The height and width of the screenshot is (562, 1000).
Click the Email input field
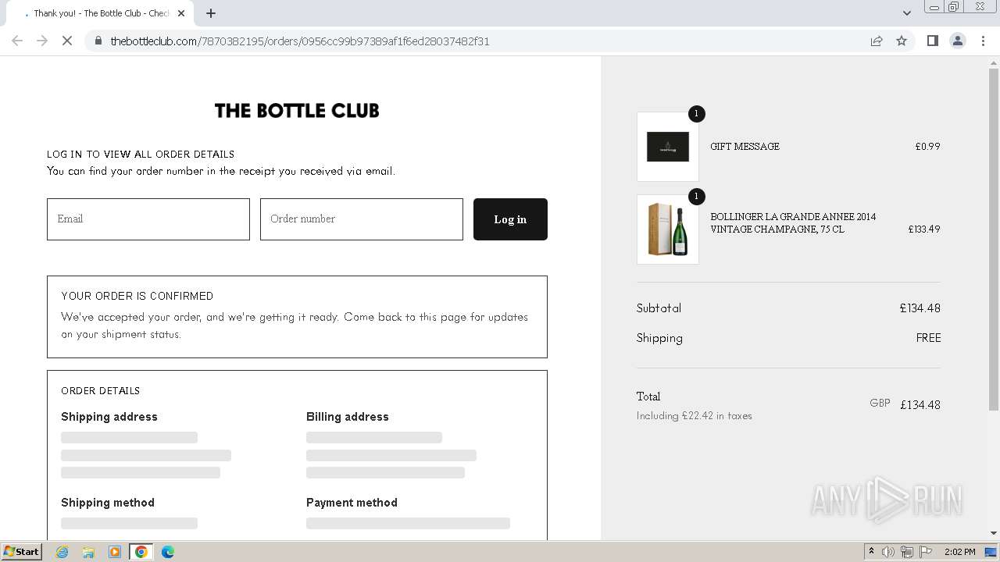(148, 219)
